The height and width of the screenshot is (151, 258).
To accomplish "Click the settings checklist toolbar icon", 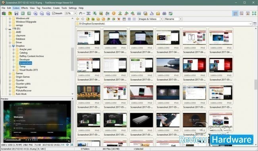I will tap(171, 13).
